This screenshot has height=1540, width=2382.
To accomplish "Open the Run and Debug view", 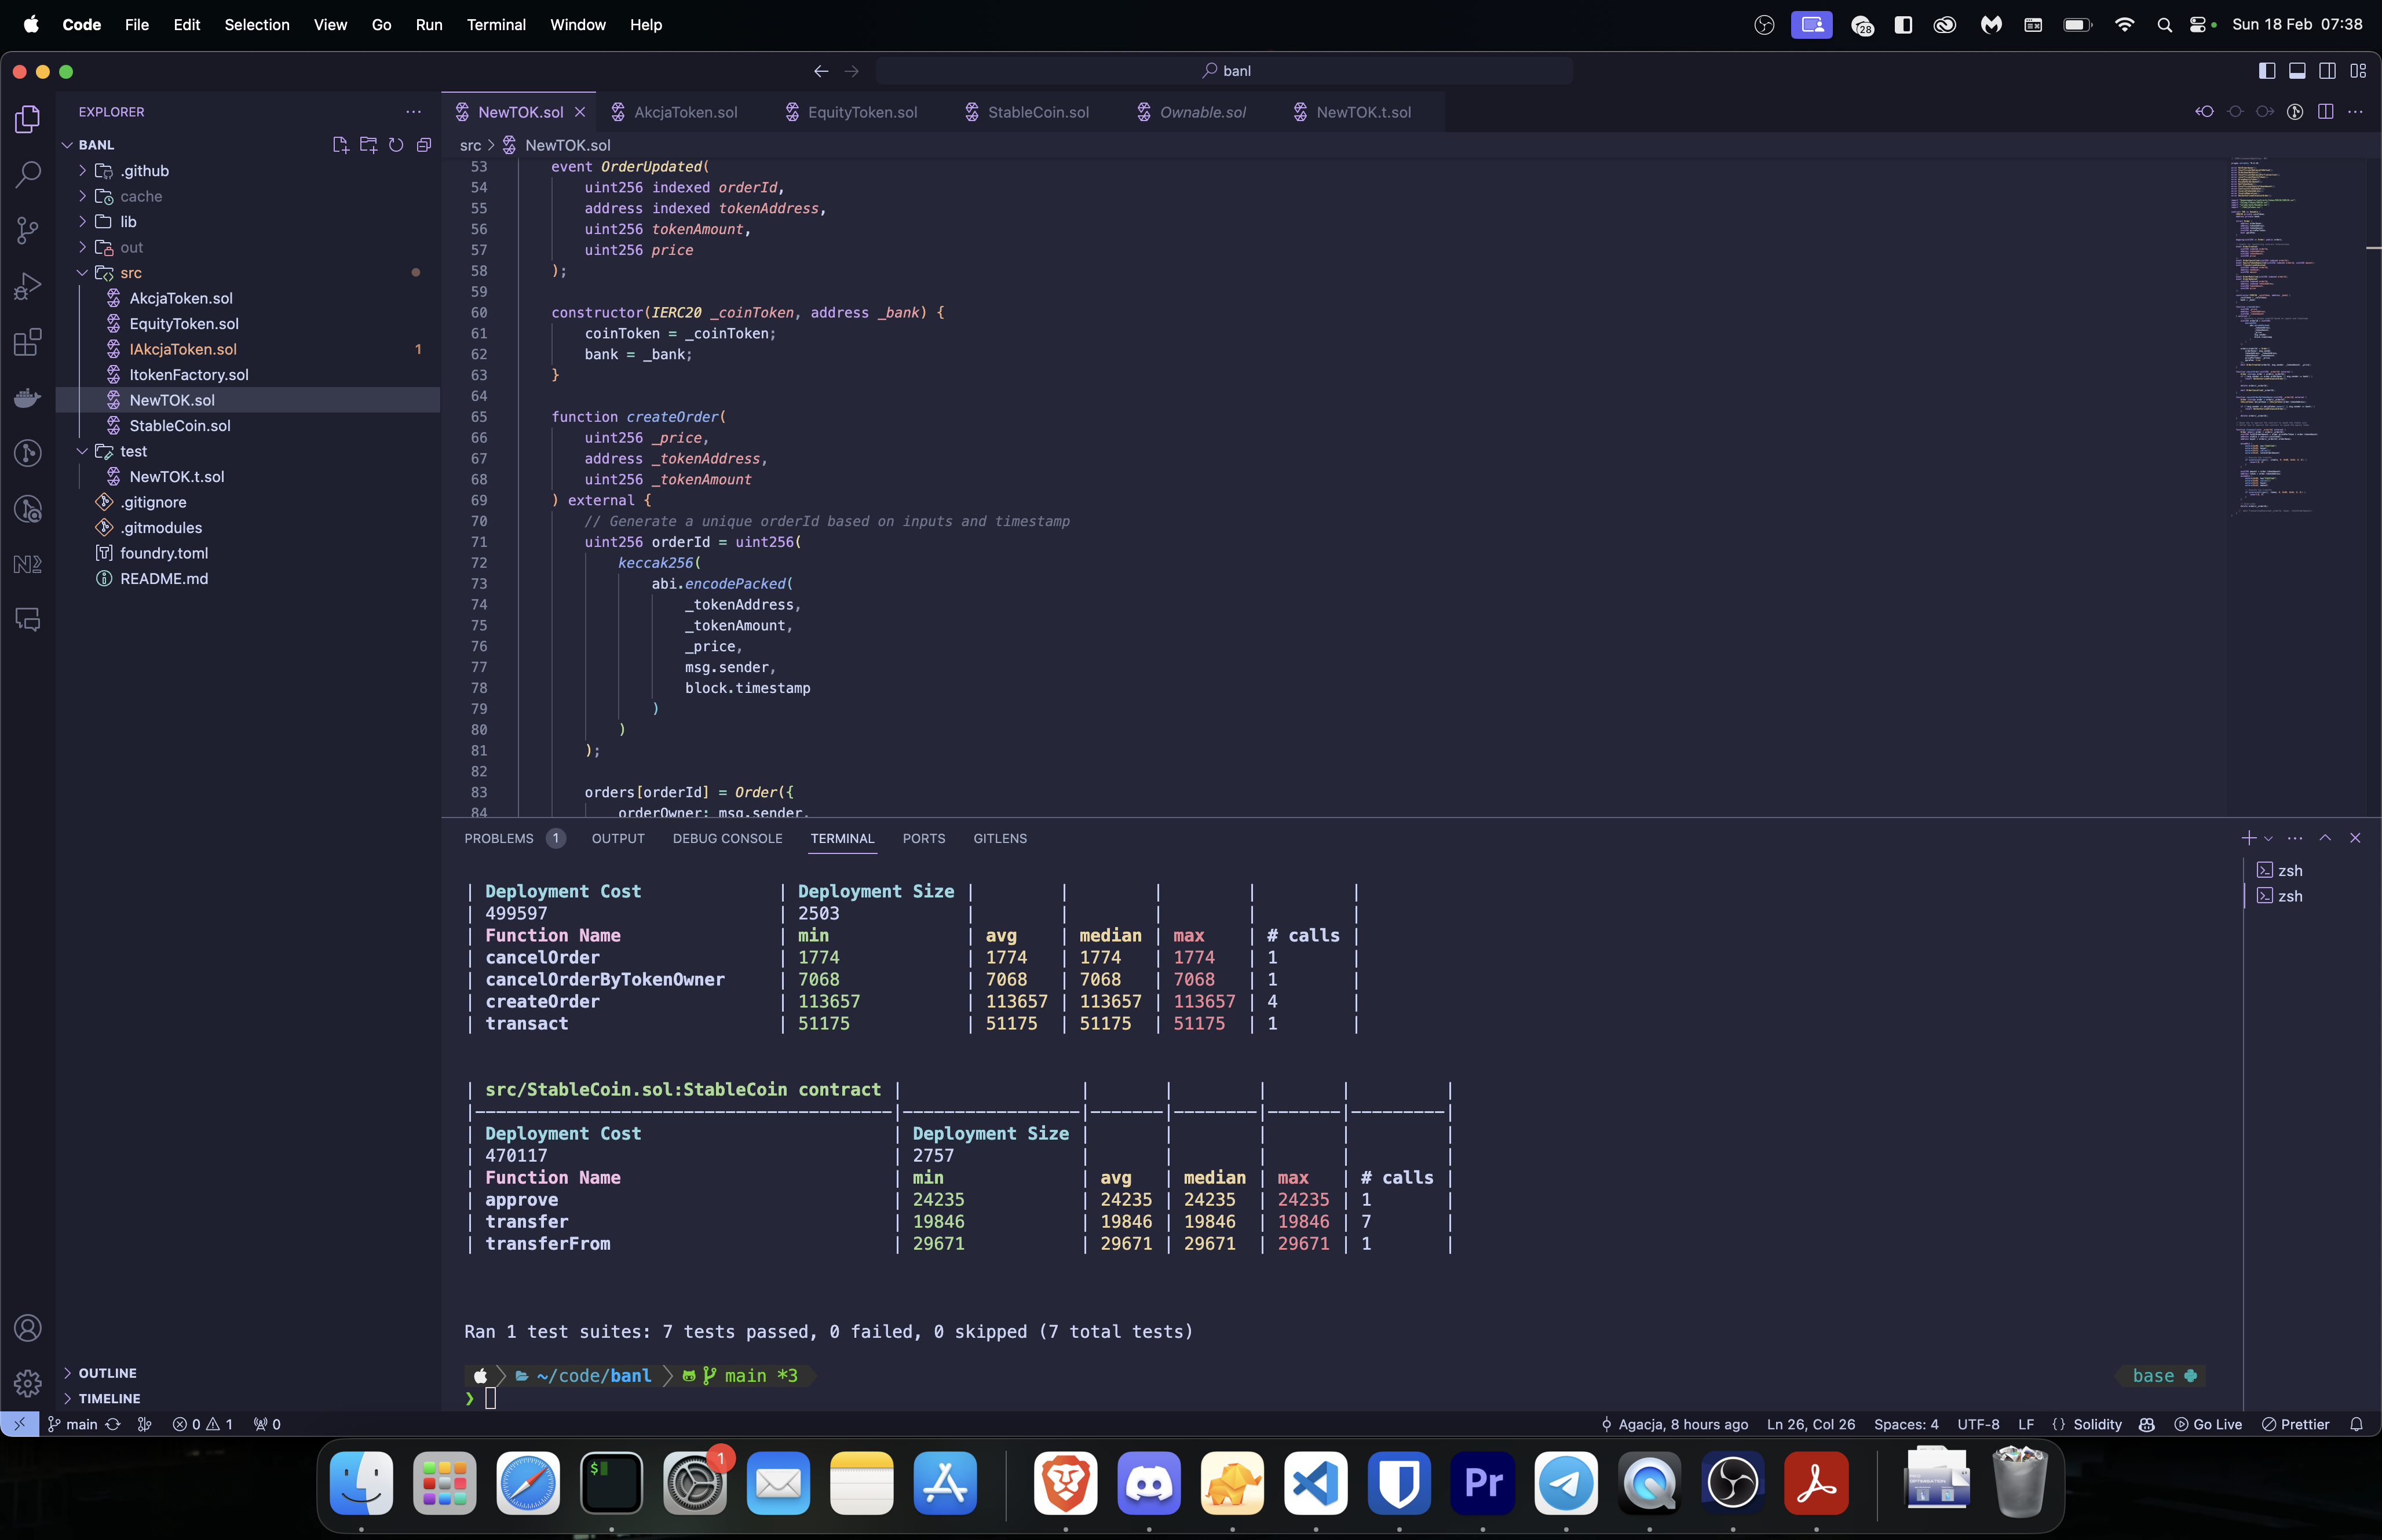I will 28,287.
